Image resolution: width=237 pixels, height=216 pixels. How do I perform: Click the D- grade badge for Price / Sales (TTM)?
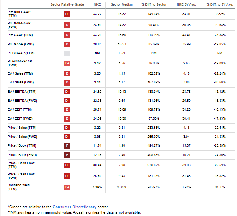tap(67, 128)
